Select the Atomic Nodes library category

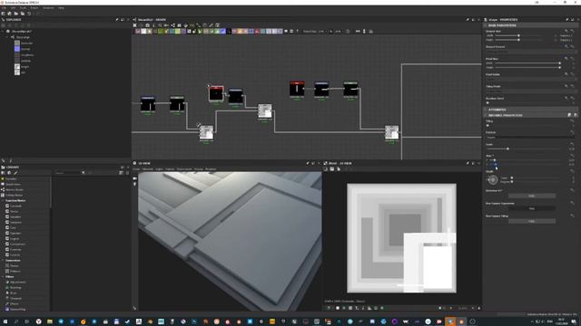14,189
